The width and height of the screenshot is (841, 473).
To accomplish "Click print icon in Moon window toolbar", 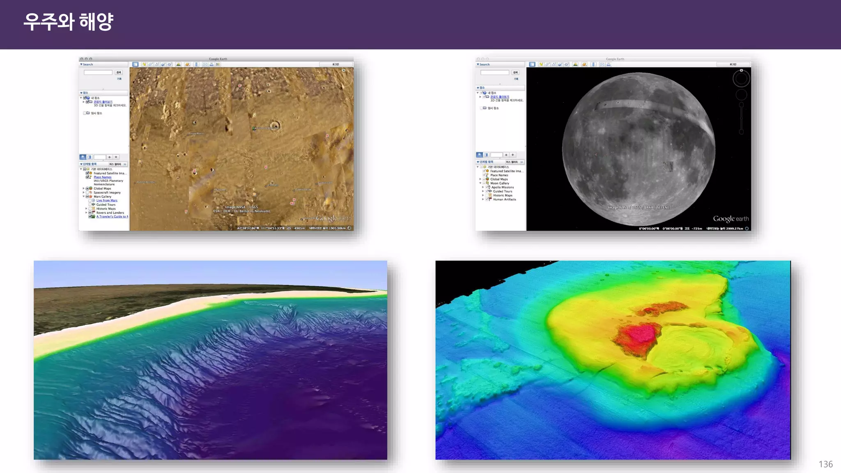I will (x=609, y=64).
